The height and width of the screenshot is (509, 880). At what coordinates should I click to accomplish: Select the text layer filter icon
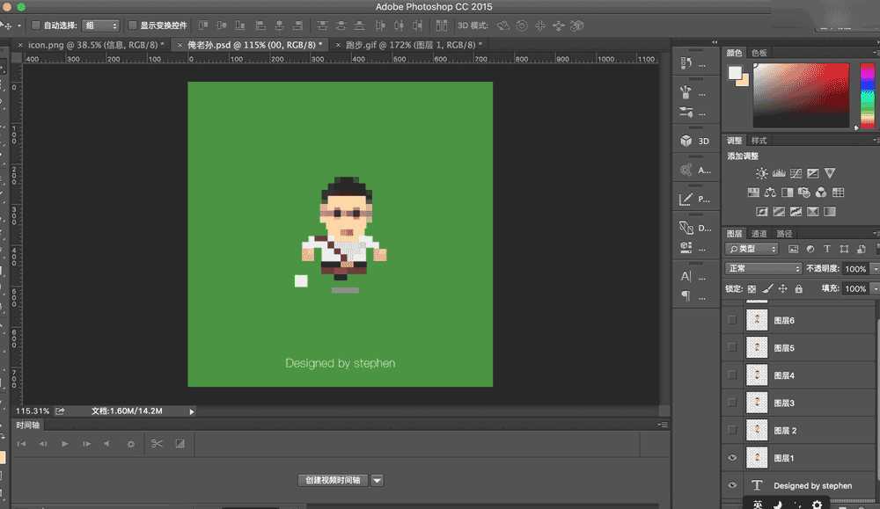pyautogui.click(x=826, y=250)
